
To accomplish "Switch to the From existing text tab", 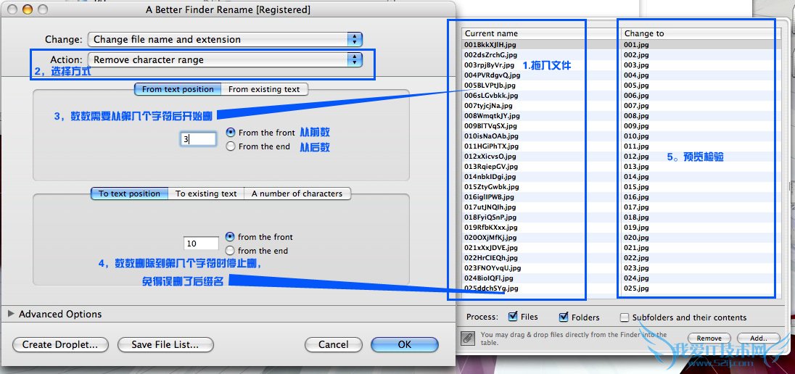I will (264, 89).
